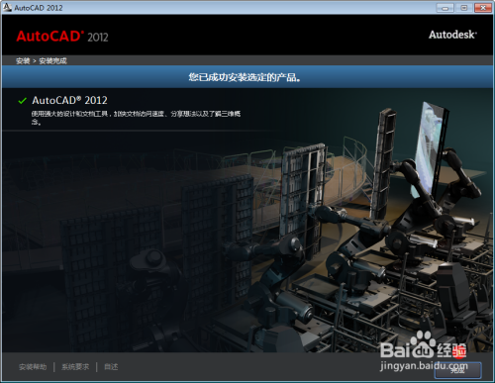Click the AutoCAD® 2012 installed product name
The image size is (495, 383).
click(x=69, y=100)
